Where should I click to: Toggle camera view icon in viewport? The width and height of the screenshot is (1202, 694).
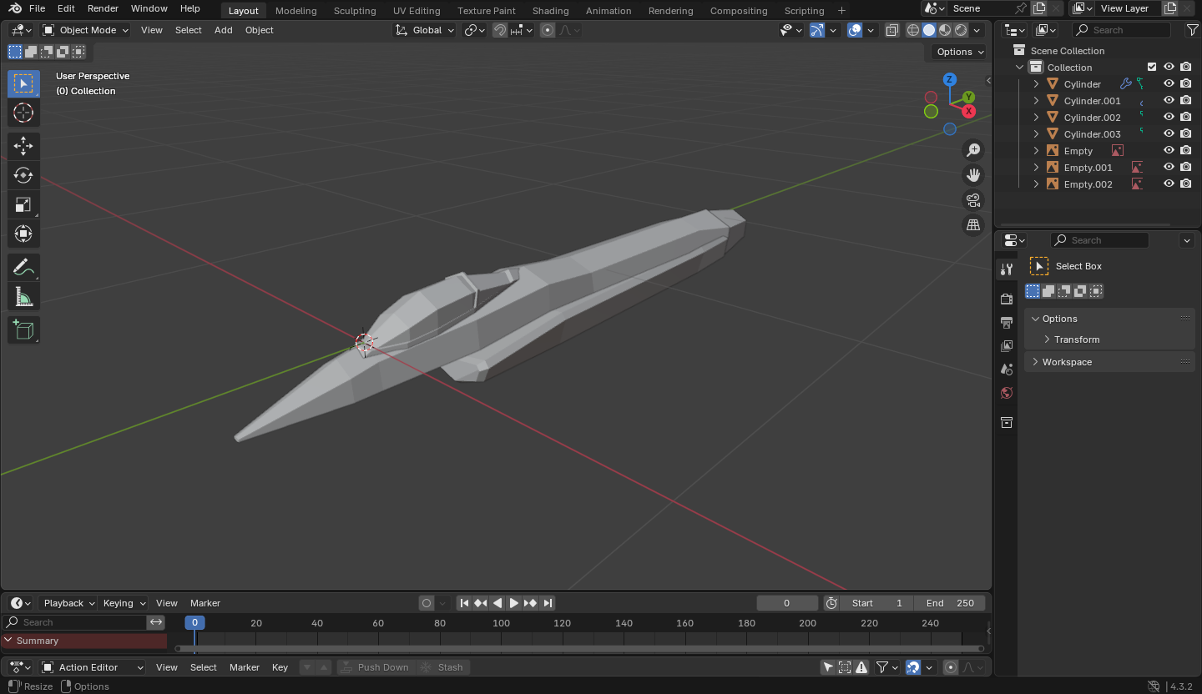point(973,200)
